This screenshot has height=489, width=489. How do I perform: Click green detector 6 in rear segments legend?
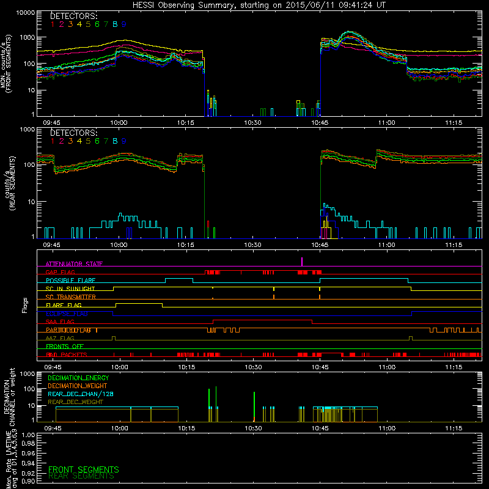[97, 141]
